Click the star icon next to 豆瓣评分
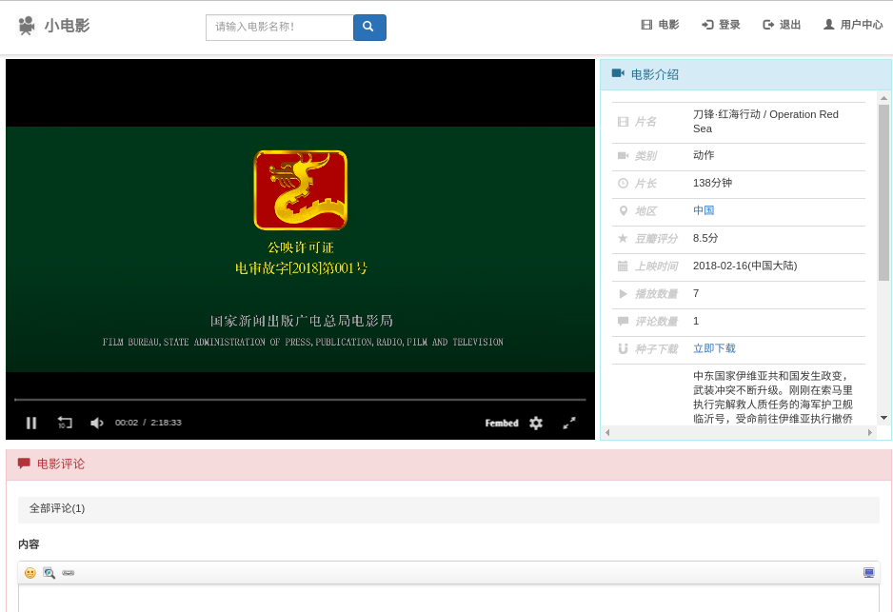Image resolution: width=893 pixels, height=612 pixels. coord(623,239)
